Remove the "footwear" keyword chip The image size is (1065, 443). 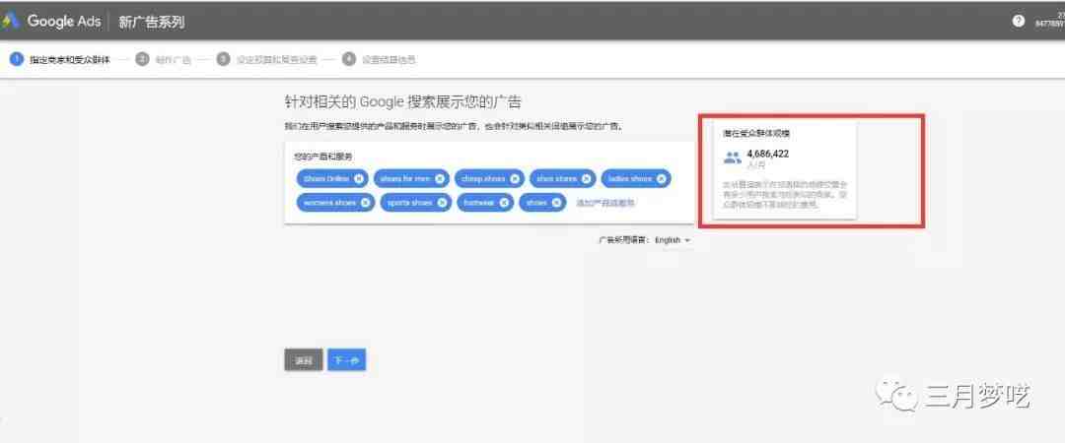[504, 203]
